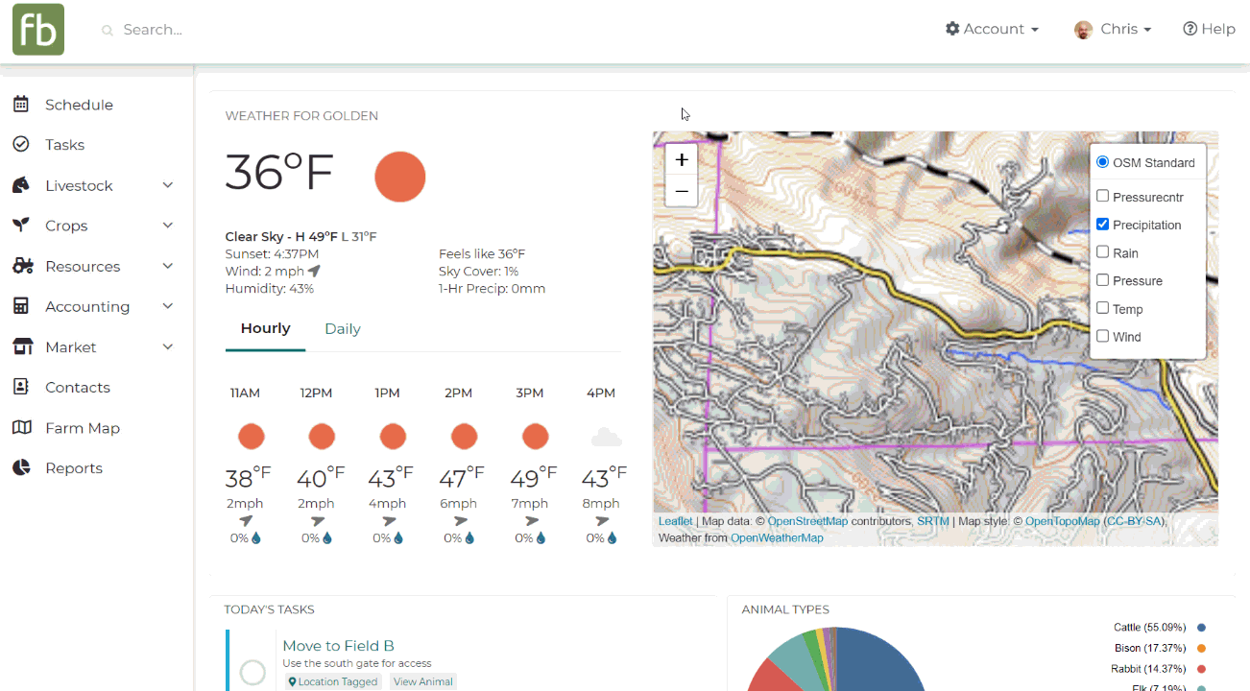1250x691 pixels.
Task: Expand the Livestock menu chevron
Action: (x=168, y=185)
